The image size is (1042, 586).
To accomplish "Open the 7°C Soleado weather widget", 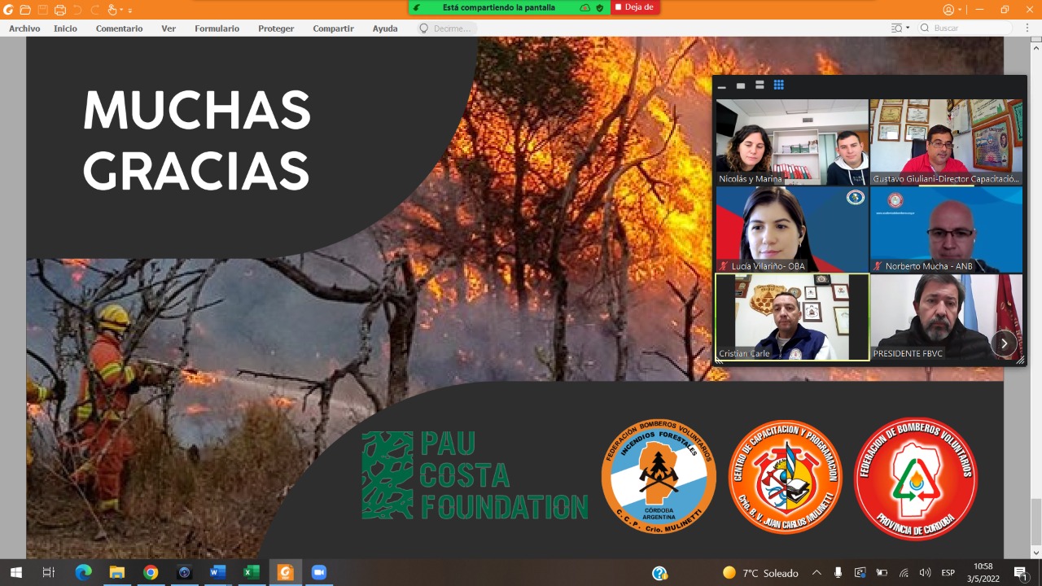I will click(x=760, y=573).
